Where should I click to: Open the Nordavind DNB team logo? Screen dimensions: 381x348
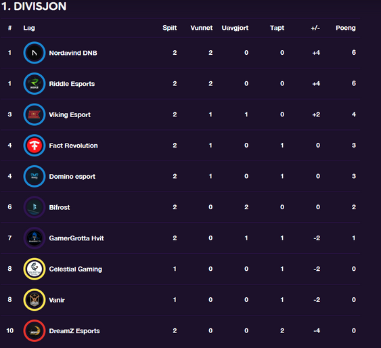pyautogui.click(x=35, y=53)
